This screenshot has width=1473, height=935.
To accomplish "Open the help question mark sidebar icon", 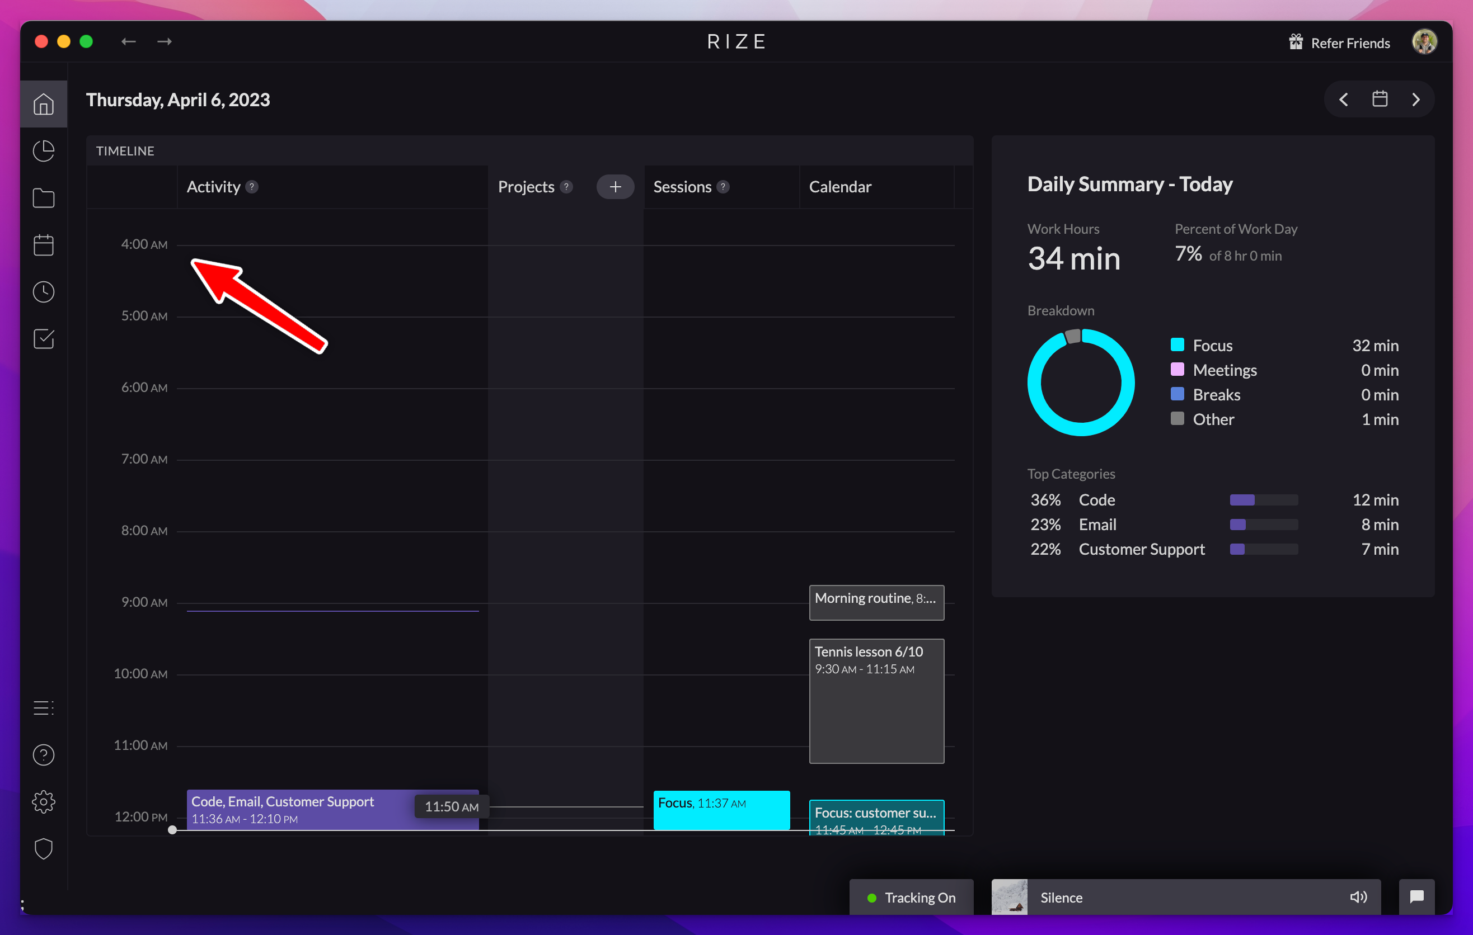I will click(x=44, y=755).
